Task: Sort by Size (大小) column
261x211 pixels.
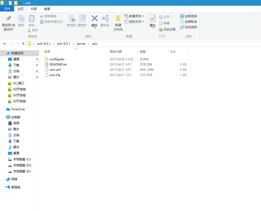Action: [173, 52]
